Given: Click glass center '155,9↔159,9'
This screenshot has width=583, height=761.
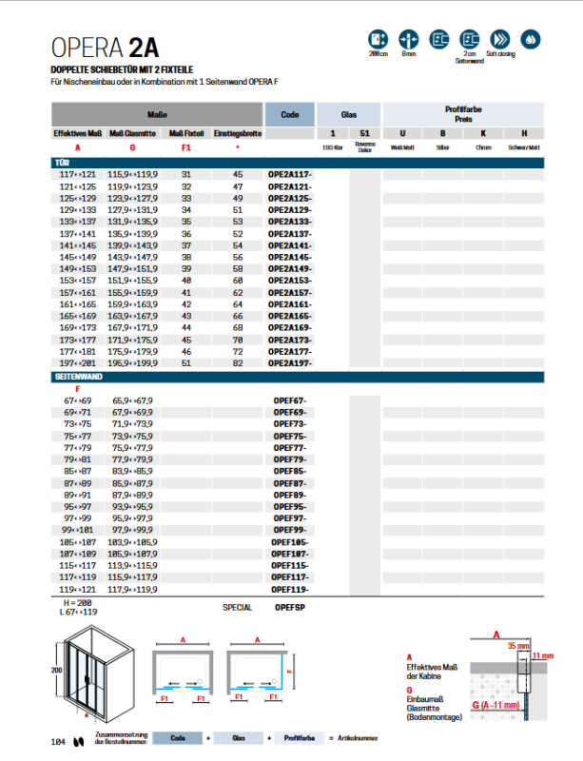Looking at the screenshot, I should point(132,293).
